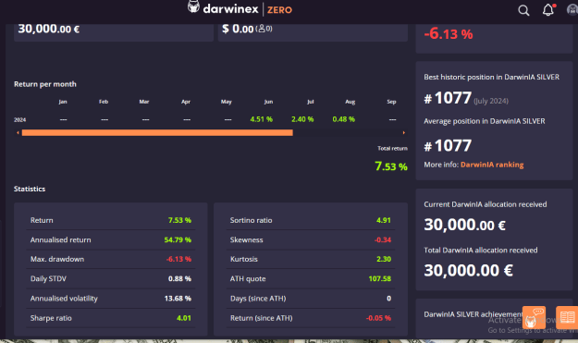Viewport: 578px width, 343px height.
Task: Select the Aug return 0.48 %
Action: pos(343,119)
